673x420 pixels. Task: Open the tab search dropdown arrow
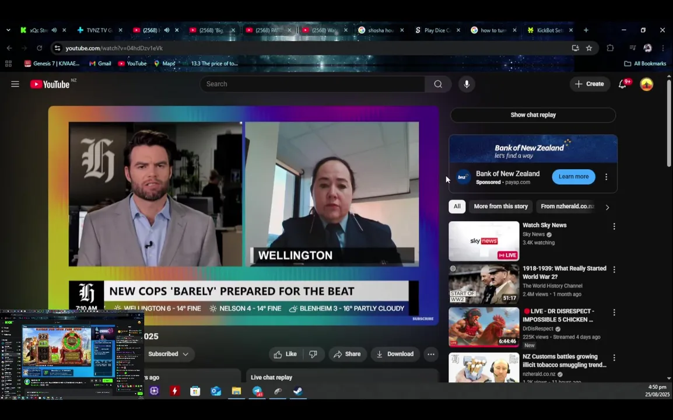pyautogui.click(x=8, y=30)
